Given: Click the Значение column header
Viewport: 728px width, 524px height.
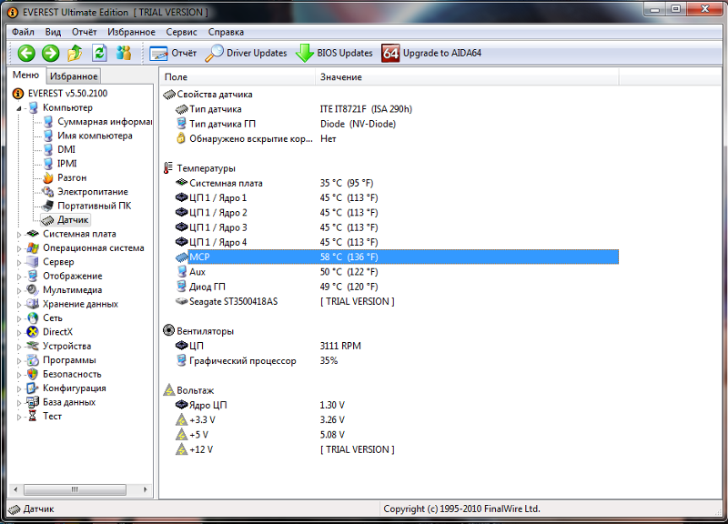Looking at the screenshot, I should pos(467,77).
